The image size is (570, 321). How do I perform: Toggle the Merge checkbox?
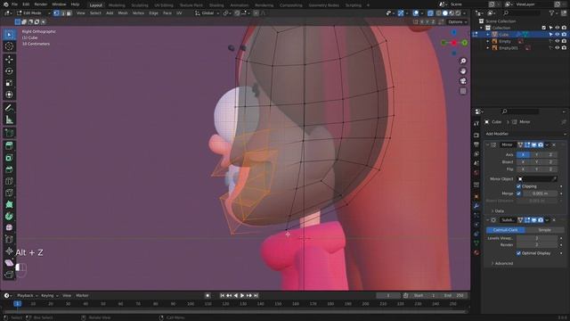tap(518, 193)
